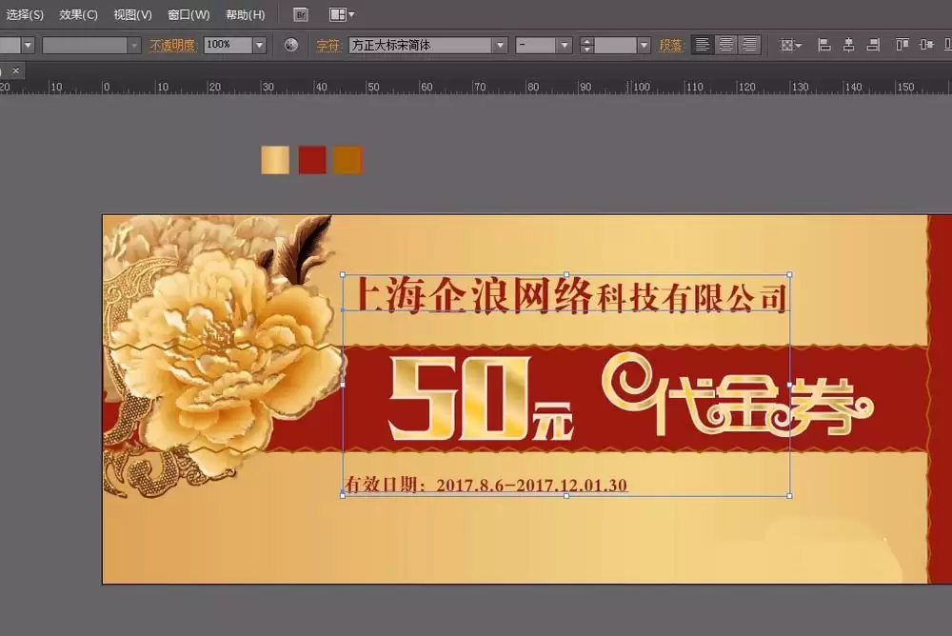
Task: Click the 上海企浪网络科技有限公司 title text
Action: pyautogui.click(x=569, y=295)
